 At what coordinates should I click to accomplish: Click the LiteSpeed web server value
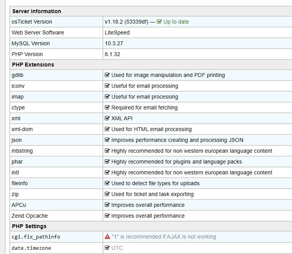pyautogui.click(x=117, y=32)
